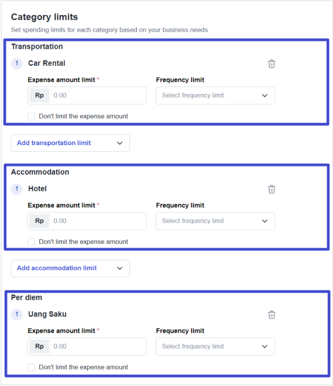Screen dimensions: 333x386
Task: Remove the Hotel limit with trash icon
Action: click(x=272, y=189)
